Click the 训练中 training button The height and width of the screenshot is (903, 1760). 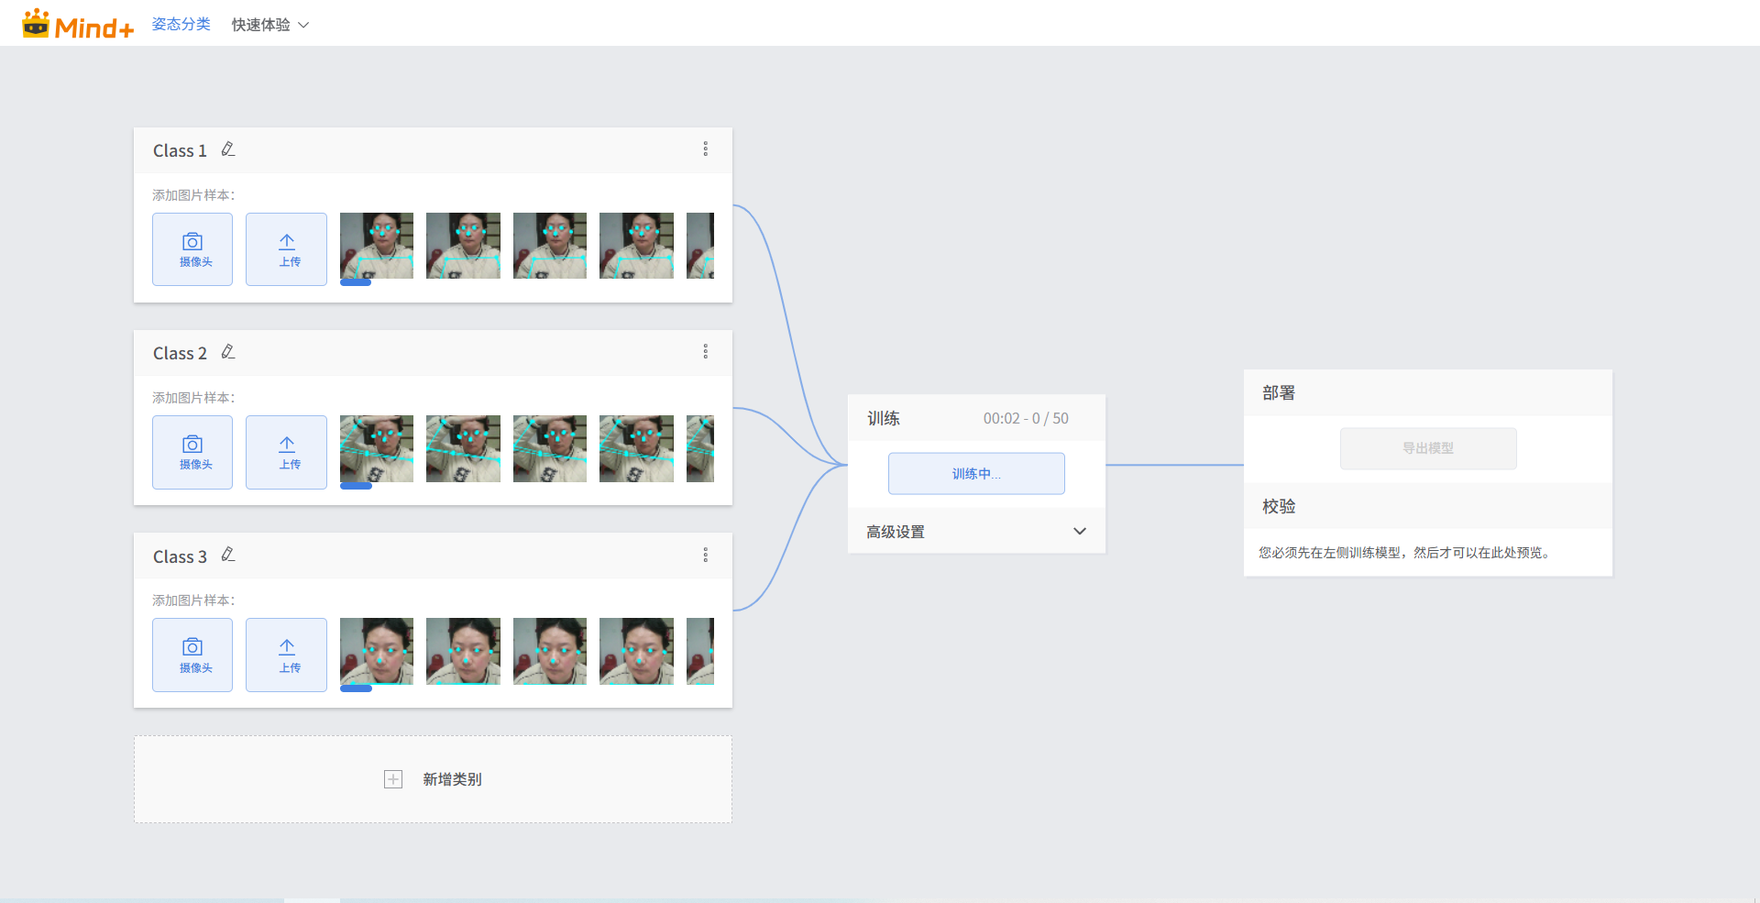point(976,474)
